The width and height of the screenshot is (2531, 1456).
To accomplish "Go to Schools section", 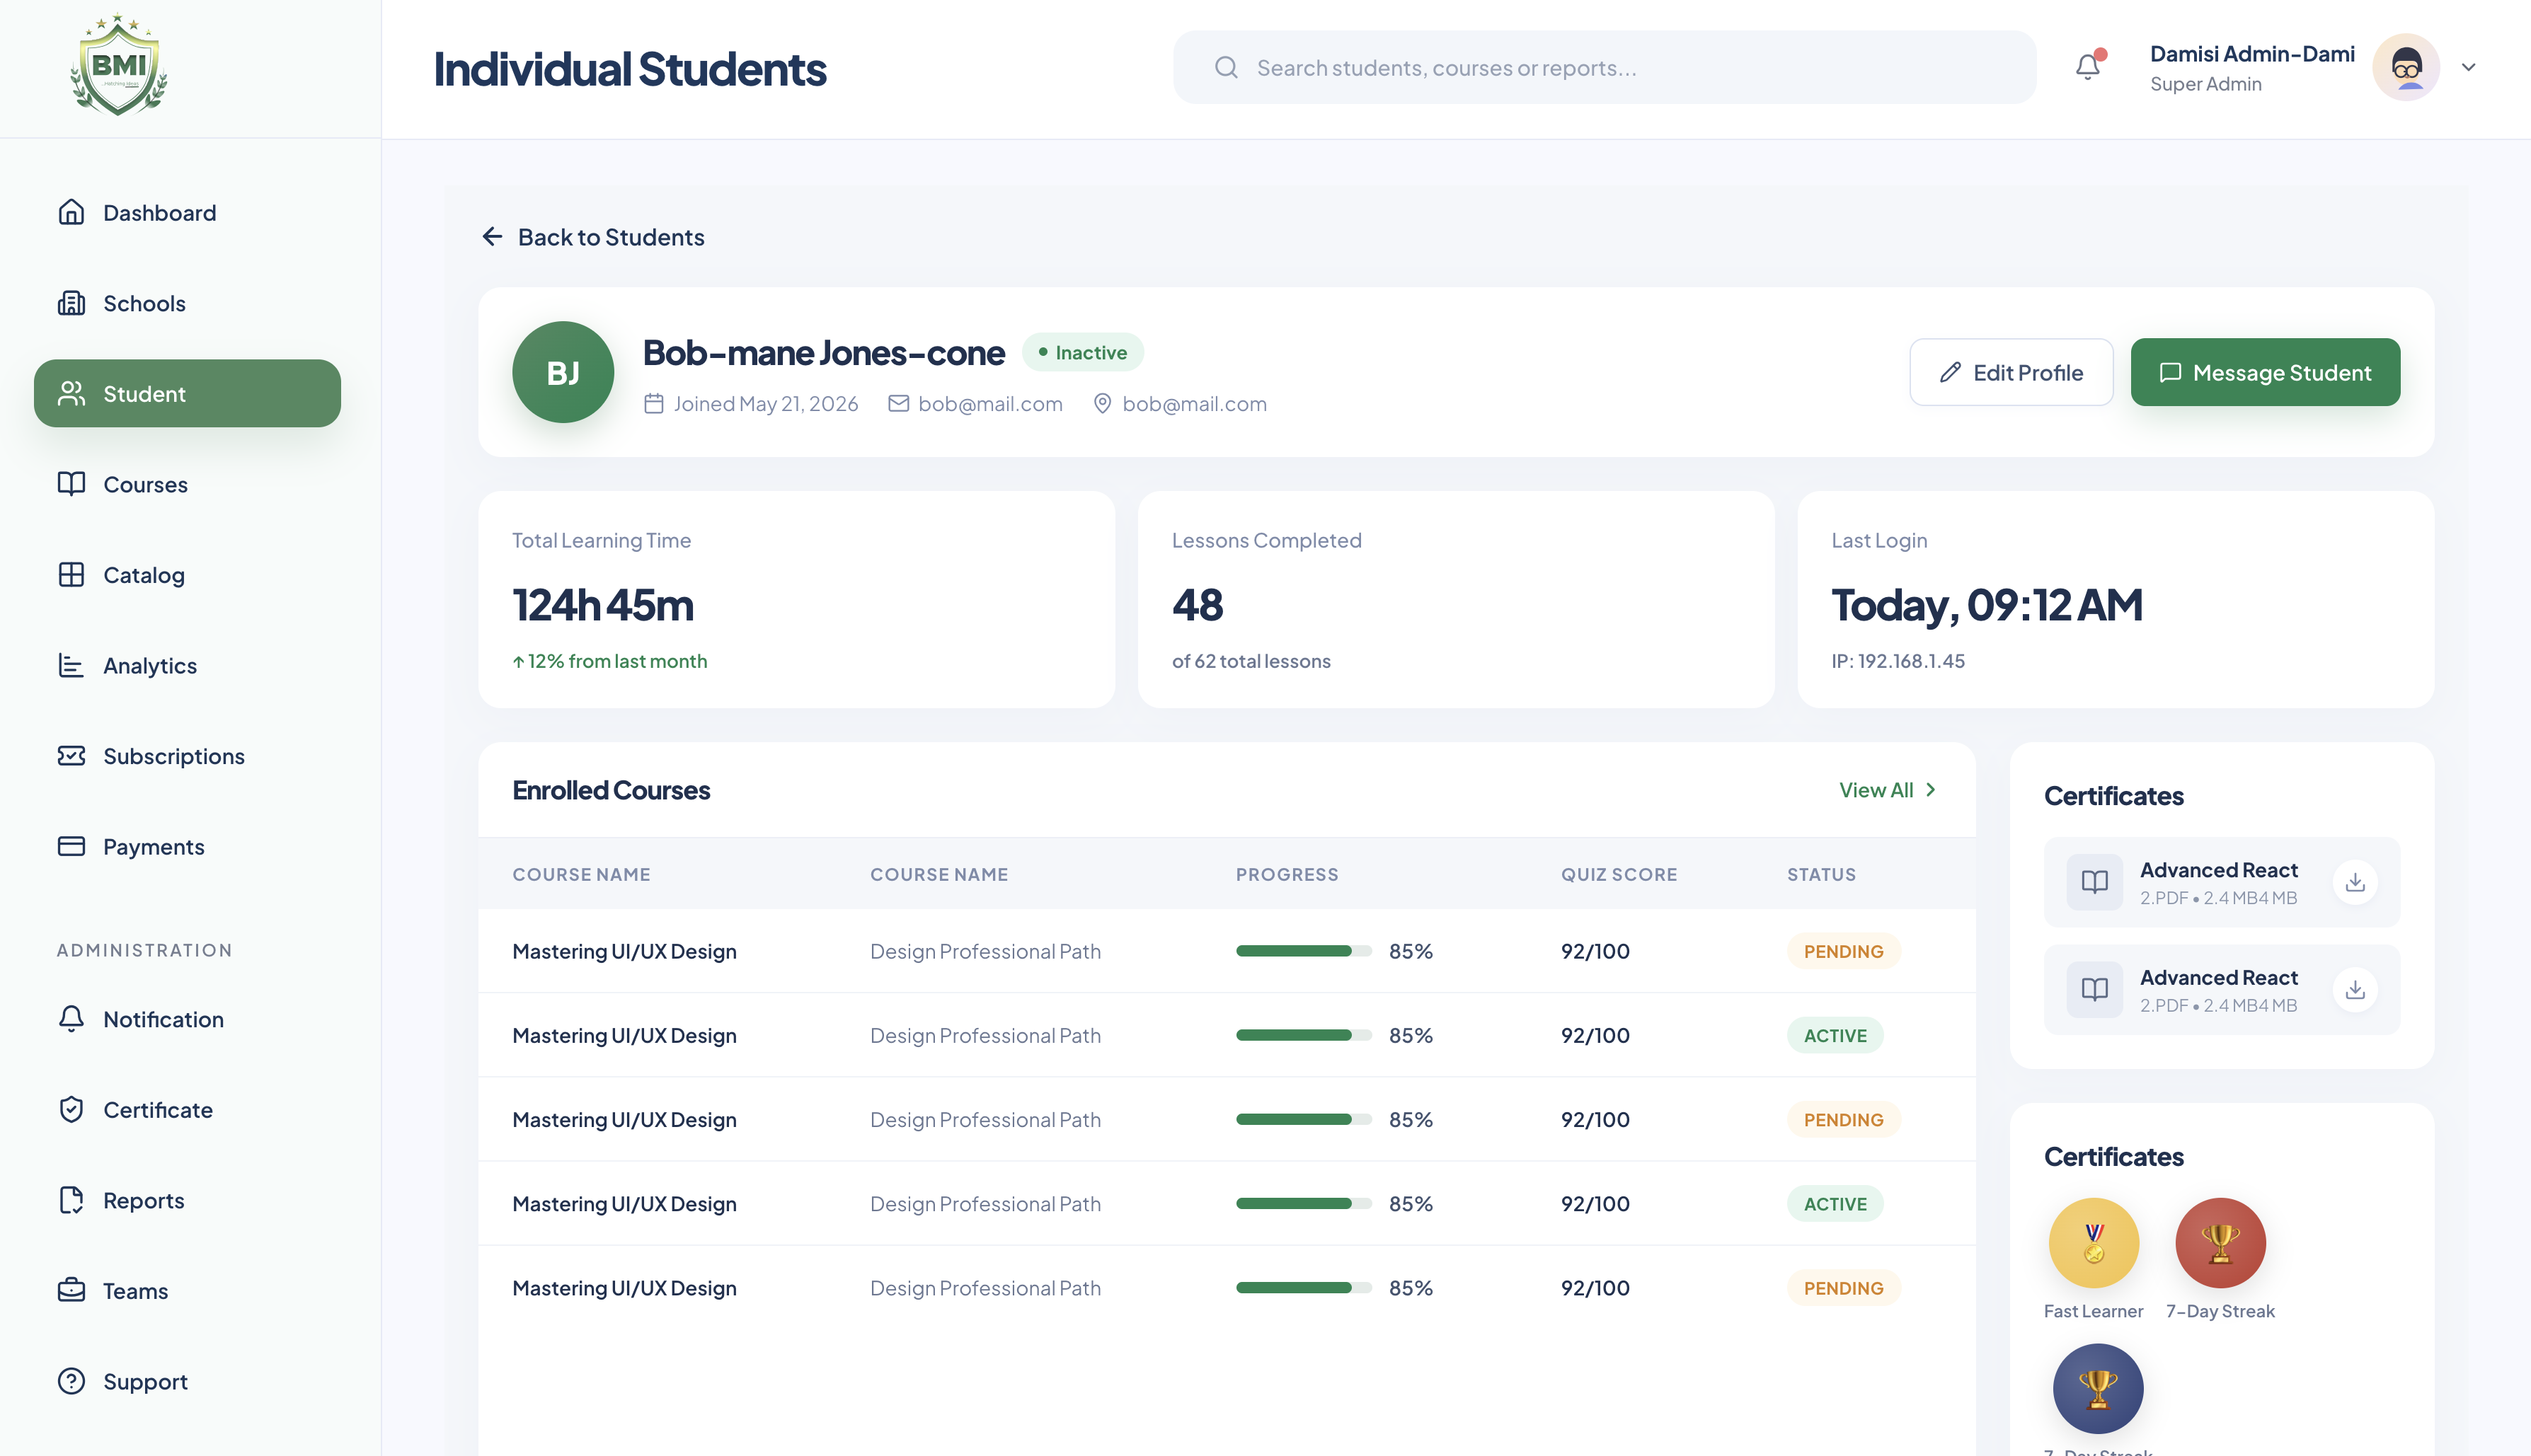I will (x=187, y=303).
